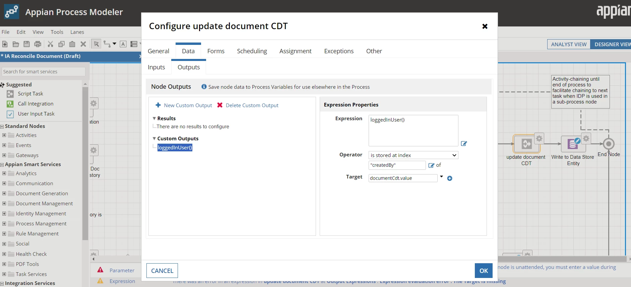The height and width of the screenshot is (287, 631).
Task: Collapse the Standard Nodes section
Action: pyautogui.click(x=2, y=127)
